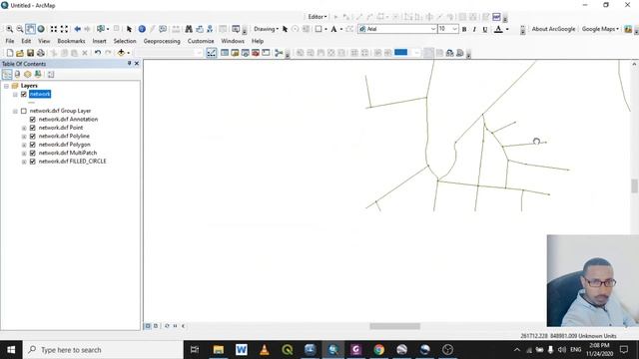
Task: Open the Table Of Contents window icon
Action: point(225,53)
